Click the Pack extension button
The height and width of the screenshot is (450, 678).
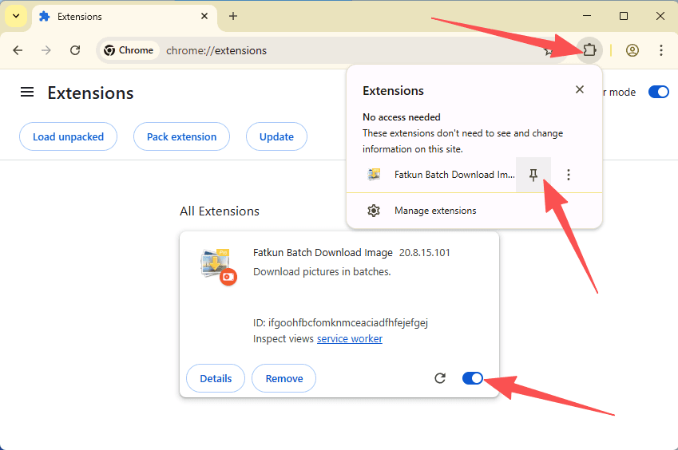point(181,136)
